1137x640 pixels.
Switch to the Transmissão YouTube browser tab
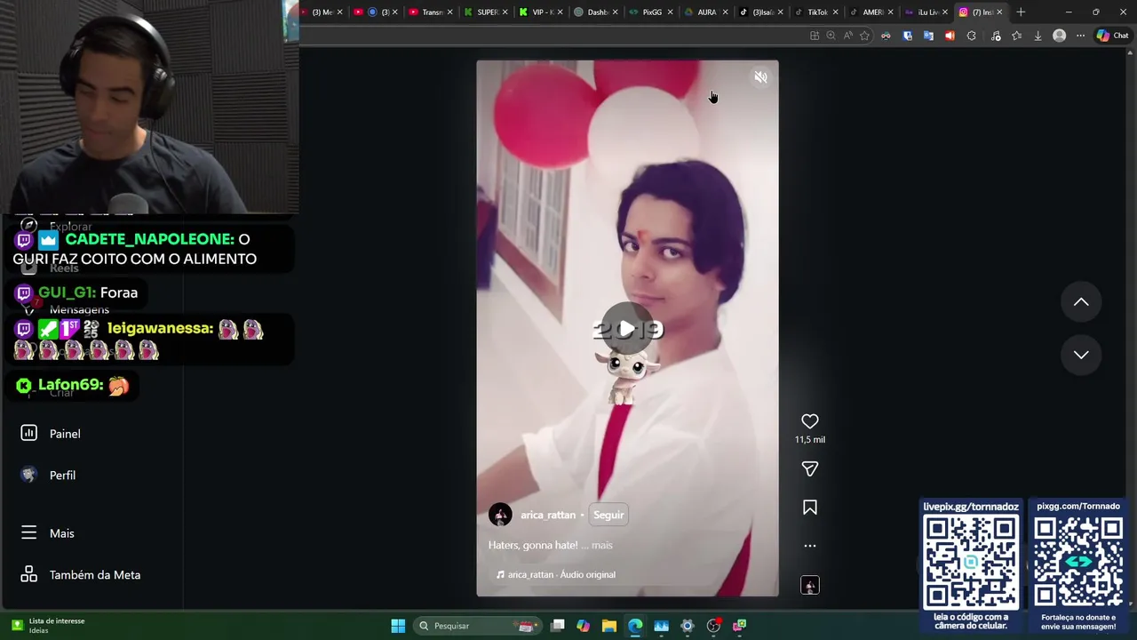pyautogui.click(x=432, y=12)
